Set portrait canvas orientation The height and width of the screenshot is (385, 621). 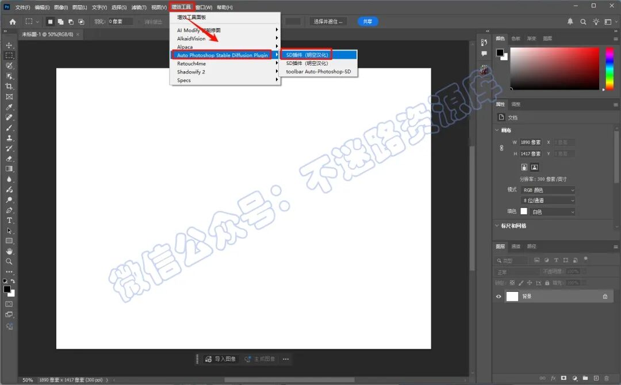point(524,167)
